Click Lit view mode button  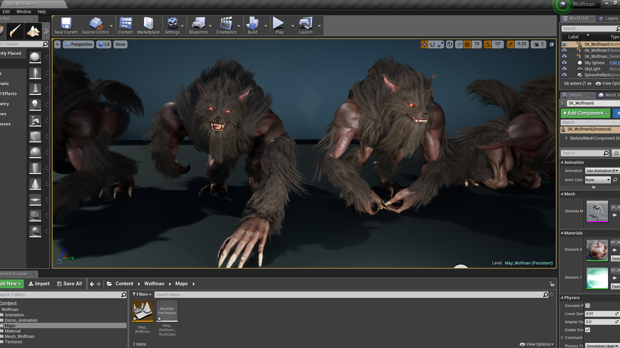(104, 44)
